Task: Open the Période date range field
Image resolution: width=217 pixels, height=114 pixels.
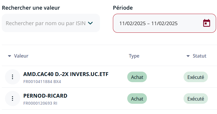Action: [165, 23]
